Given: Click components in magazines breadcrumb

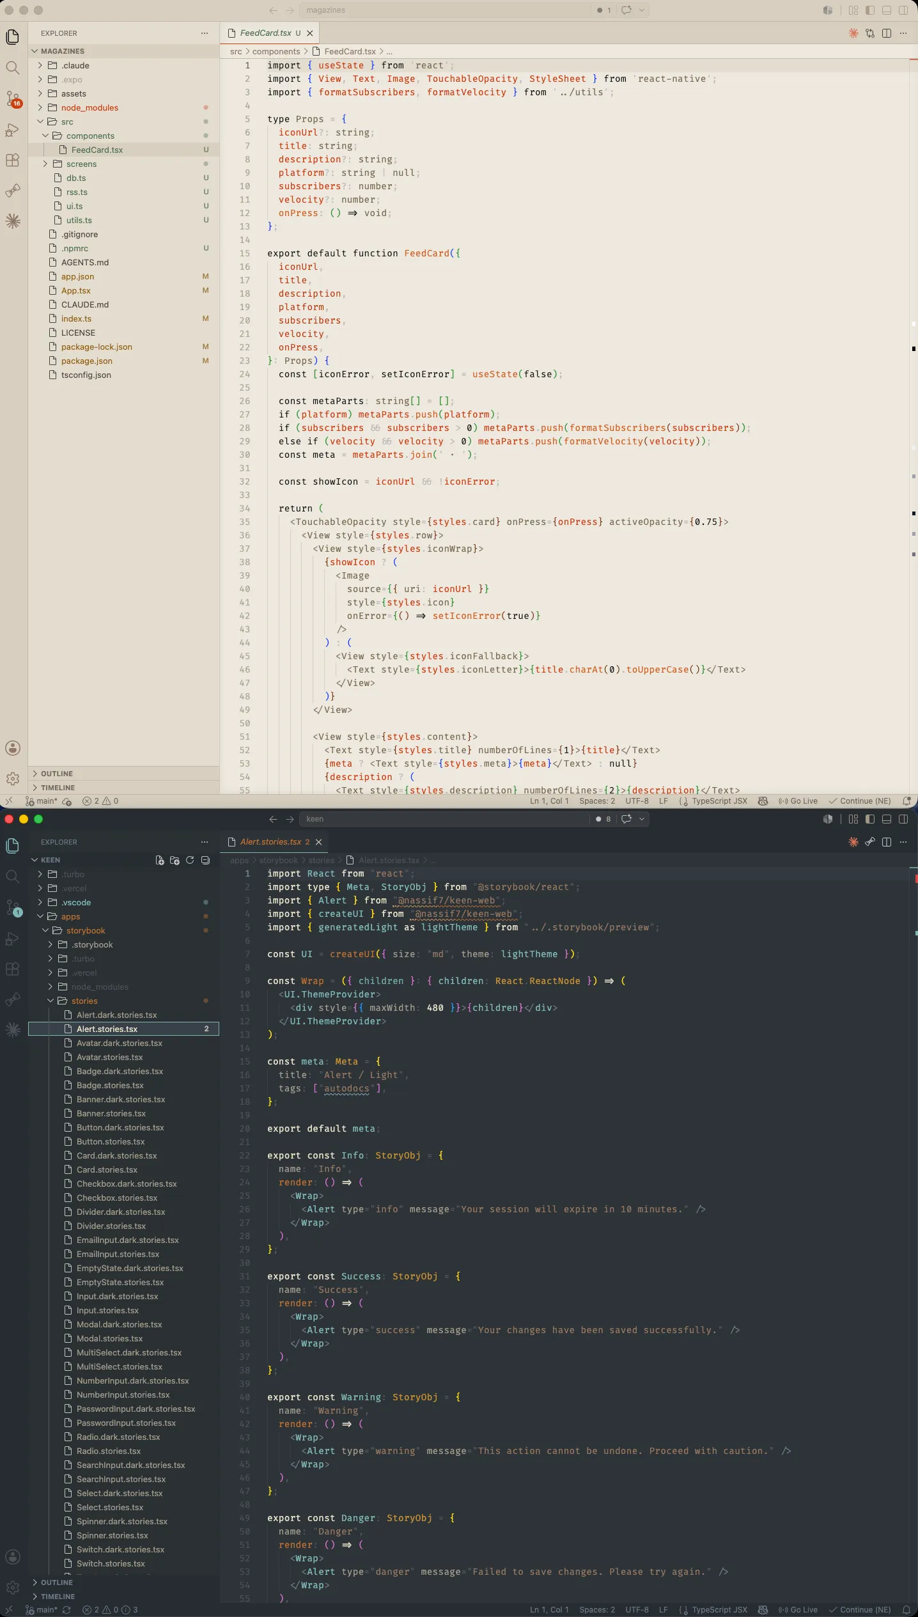Looking at the screenshot, I should click(x=276, y=51).
